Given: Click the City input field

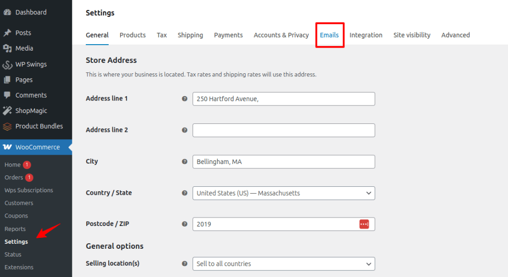Looking at the screenshot, I should pyautogui.click(x=283, y=162).
